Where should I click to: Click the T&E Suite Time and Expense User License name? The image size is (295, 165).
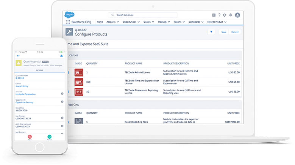pos(142,82)
